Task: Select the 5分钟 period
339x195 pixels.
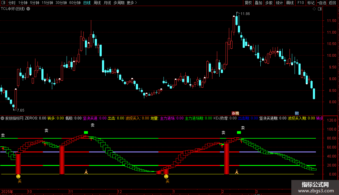Action: pyautogui.click(x=34, y=3)
